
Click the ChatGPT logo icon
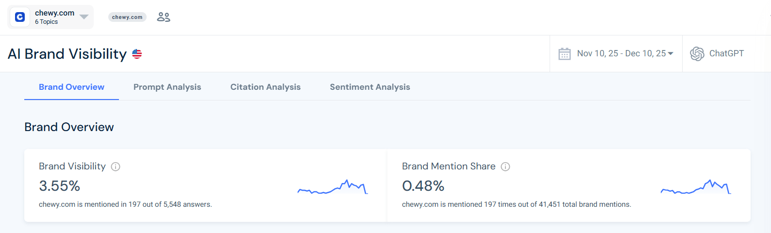(x=697, y=54)
